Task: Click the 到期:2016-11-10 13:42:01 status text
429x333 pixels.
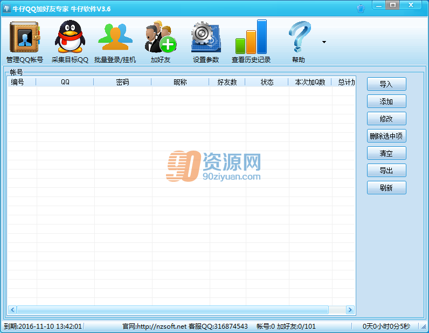Action: click(x=43, y=326)
